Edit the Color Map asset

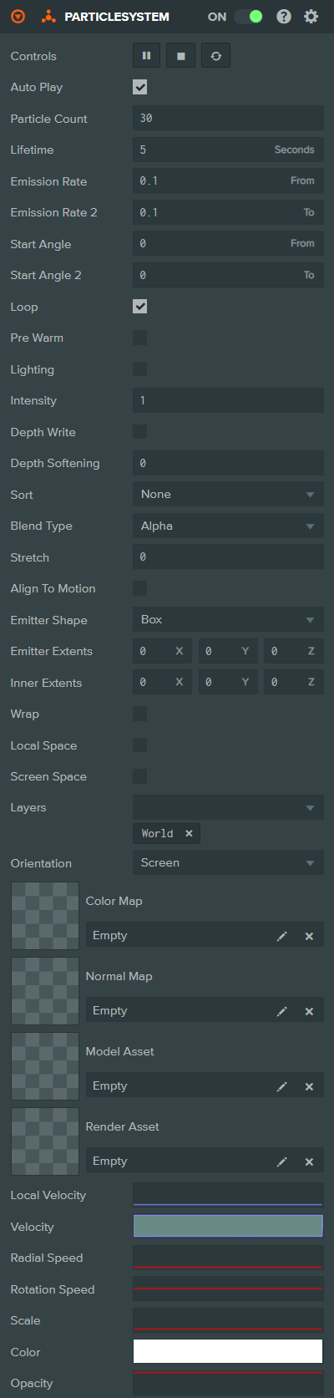click(x=282, y=936)
